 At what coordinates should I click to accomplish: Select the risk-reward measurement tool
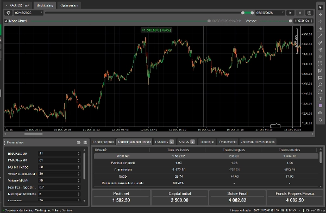(320, 91)
